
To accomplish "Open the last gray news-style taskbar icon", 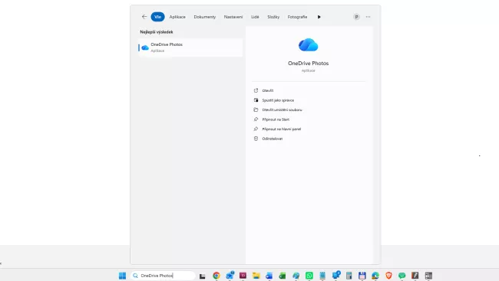I will pos(428,276).
